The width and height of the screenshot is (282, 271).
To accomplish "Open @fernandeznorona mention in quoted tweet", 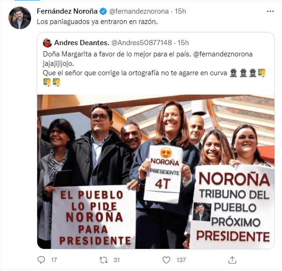I will 223,54.
